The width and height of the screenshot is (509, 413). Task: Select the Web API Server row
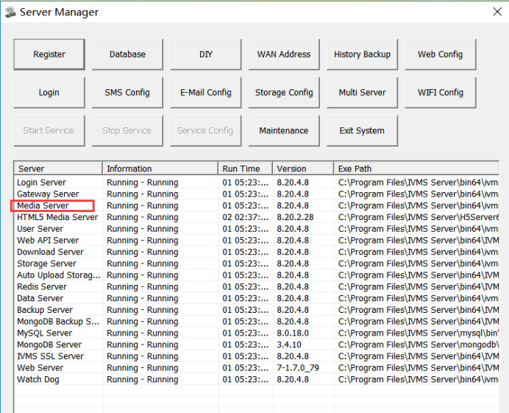257,241
